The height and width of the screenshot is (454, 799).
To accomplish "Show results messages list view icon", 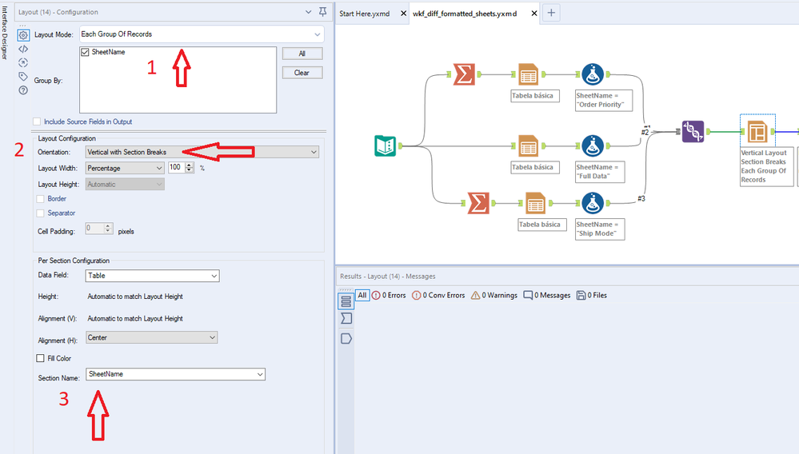I will pyautogui.click(x=346, y=301).
